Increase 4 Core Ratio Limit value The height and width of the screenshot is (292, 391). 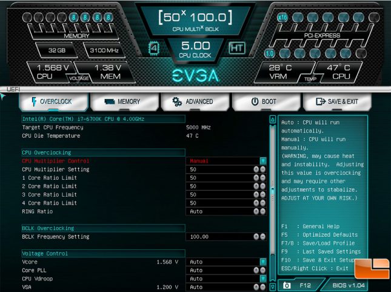pos(256,203)
